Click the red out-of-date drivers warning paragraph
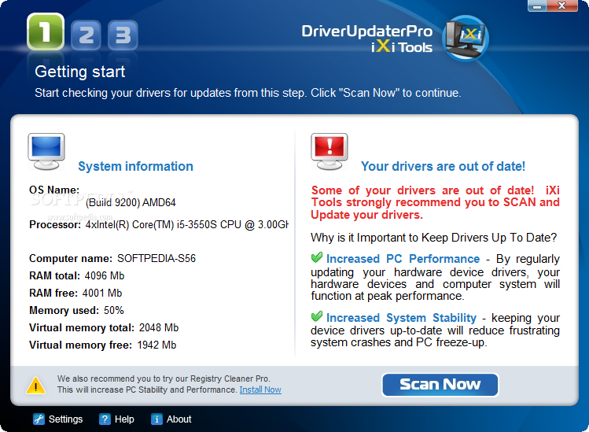Image resolution: width=589 pixels, height=432 pixels. coord(436,202)
